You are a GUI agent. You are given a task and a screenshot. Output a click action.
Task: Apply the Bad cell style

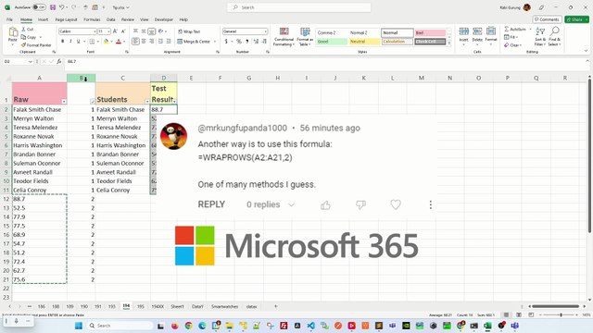coord(430,33)
